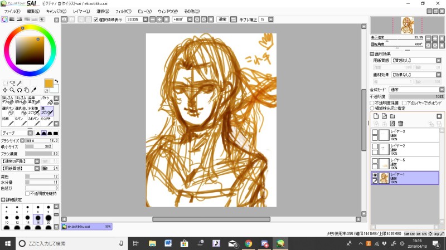Open the 編集(E) menu

click(33, 11)
